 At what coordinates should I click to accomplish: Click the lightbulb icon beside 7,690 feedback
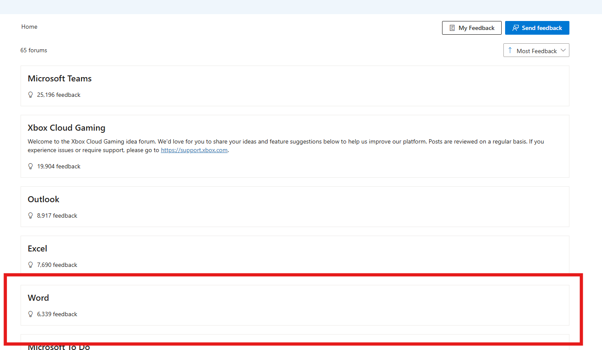[x=30, y=265]
